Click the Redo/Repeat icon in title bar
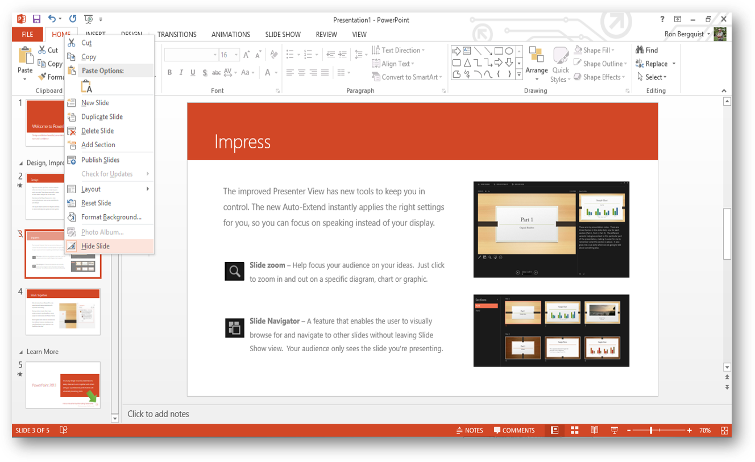The image size is (755, 462). tap(73, 19)
